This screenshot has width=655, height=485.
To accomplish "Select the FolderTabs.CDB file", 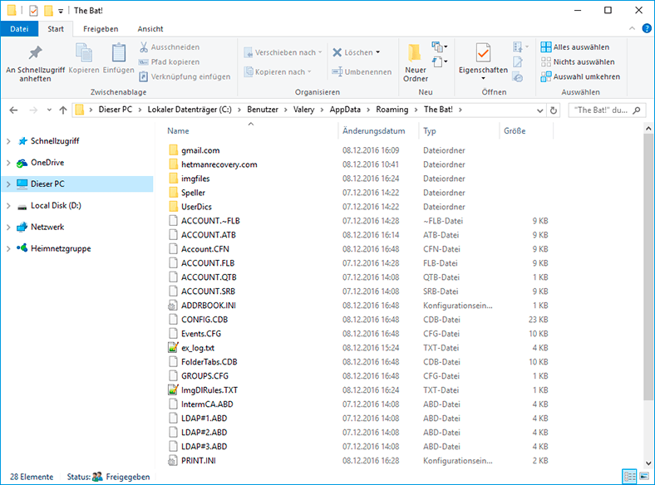I will click(209, 362).
